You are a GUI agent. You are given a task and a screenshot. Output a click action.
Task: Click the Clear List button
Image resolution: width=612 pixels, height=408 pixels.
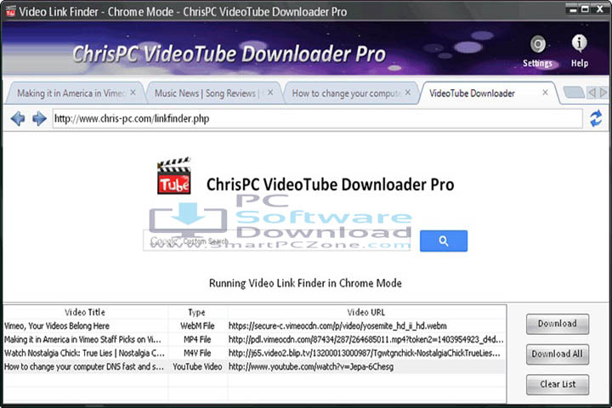coord(558,384)
